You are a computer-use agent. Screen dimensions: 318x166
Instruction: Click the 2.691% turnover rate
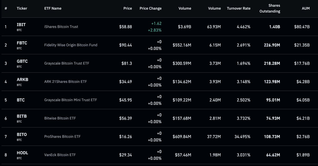coord(244,45)
